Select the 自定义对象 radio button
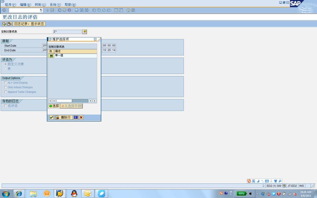This screenshot has height=198, width=317. pos(6,64)
